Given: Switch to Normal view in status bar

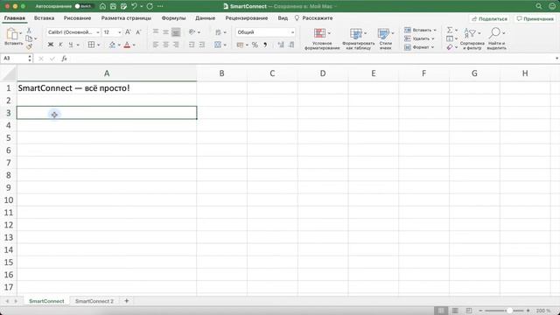Looking at the screenshot, I should point(441,311).
